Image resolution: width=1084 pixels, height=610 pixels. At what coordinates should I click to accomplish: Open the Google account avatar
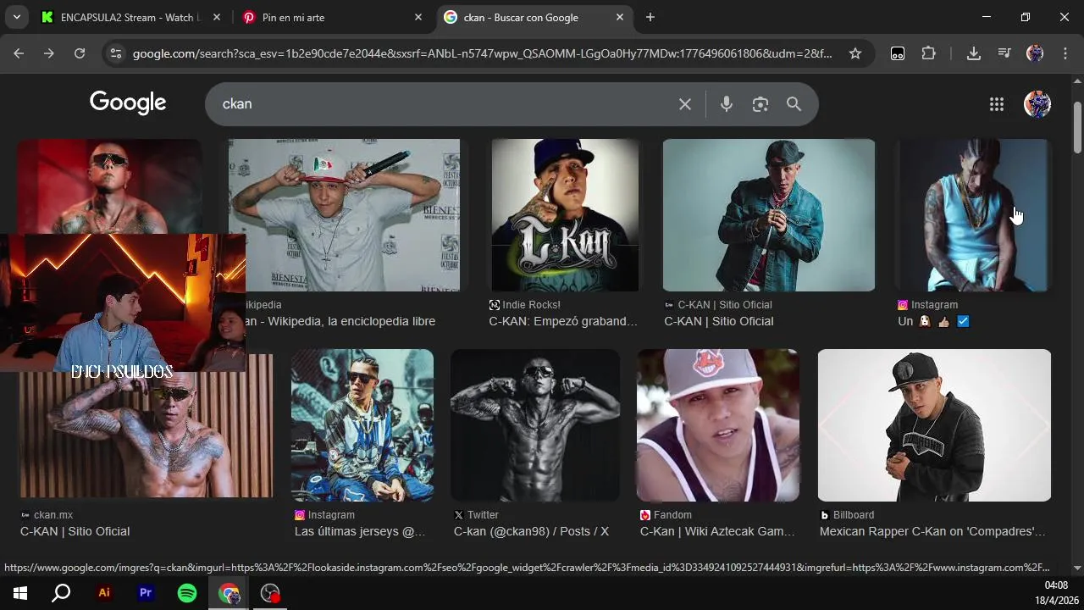[x=1037, y=104]
